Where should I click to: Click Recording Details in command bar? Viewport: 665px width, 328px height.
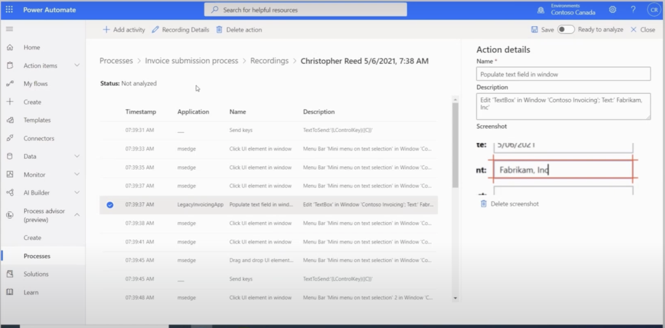[x=180, y=30]
